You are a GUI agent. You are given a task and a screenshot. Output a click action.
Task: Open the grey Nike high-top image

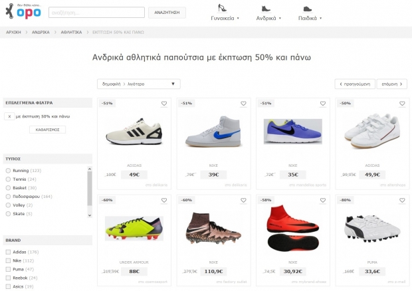pyautogui.click(x=213, y=132)
